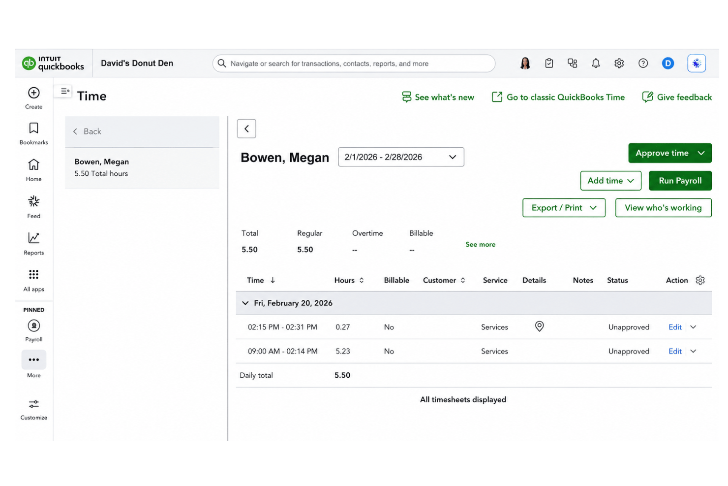
Task: Go to classic QuickBooks Time link
Action: click(x=558, y=97)
